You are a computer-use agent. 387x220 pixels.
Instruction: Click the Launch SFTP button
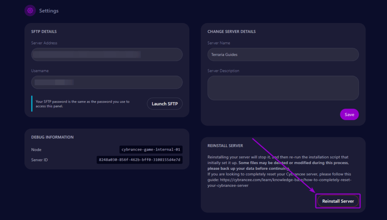(164, 103)
